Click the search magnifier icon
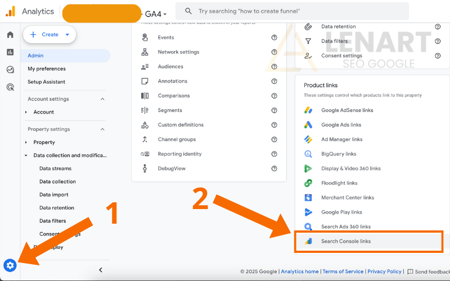450x281 pixels. [188, 11]
